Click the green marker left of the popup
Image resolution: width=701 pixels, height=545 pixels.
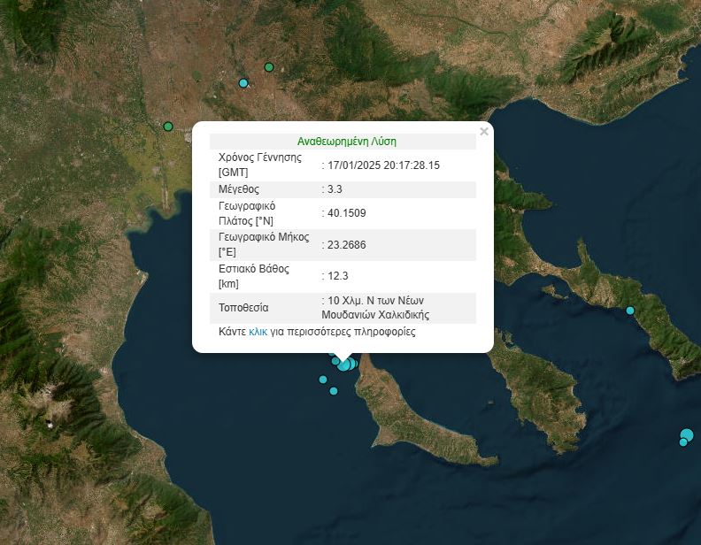click(x=168, y=127)
